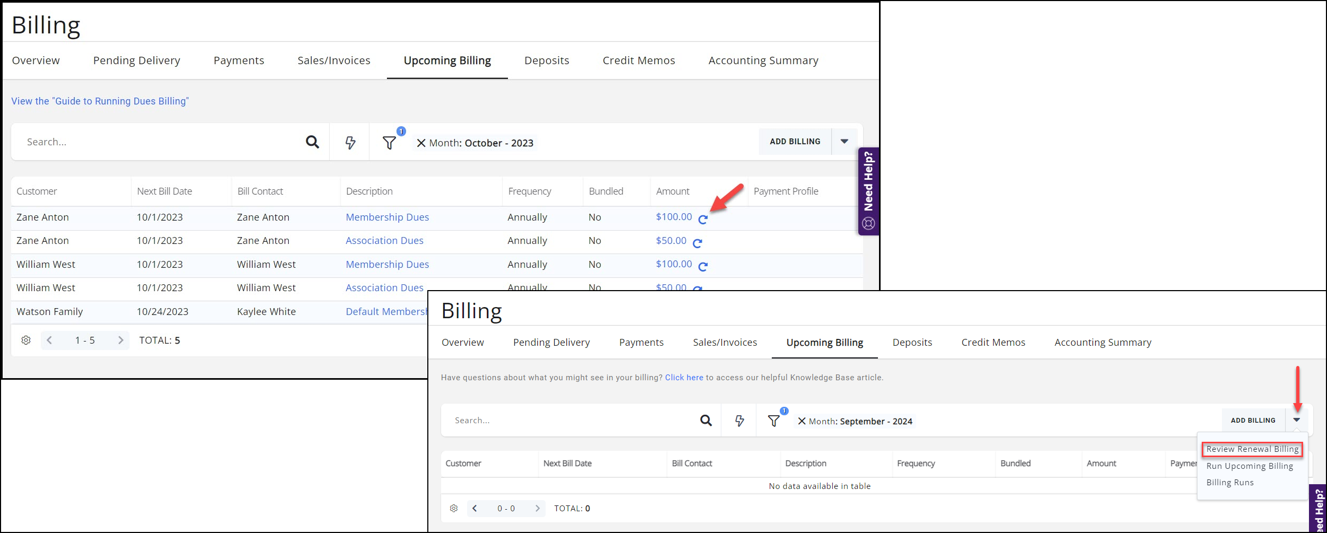Image resolution: width=1327 pixels, height=533 pixels.
Task: Collapse the ADD BILLING dropdown arrow in September panel
Action: [1297, 420]
